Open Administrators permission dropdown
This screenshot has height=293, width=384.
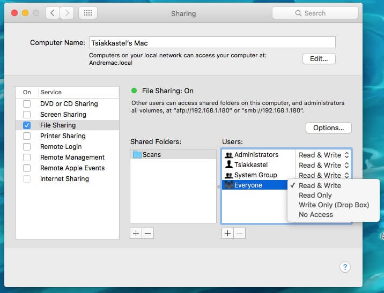coord(323,155)
